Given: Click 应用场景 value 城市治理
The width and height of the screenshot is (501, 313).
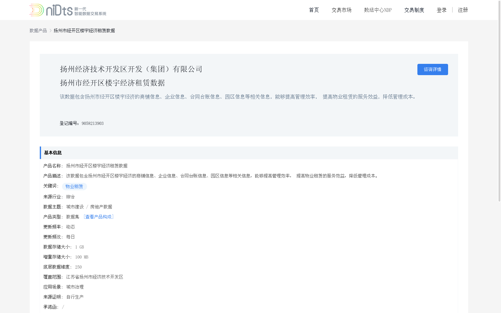Looking at the screenshot, I should (x=75, y=287).
